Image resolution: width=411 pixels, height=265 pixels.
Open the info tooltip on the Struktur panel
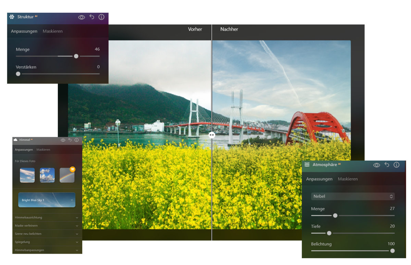click(x=101, y=16)
